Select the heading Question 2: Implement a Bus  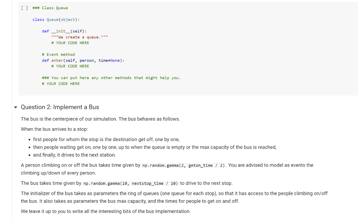click(x=60, y=107)
